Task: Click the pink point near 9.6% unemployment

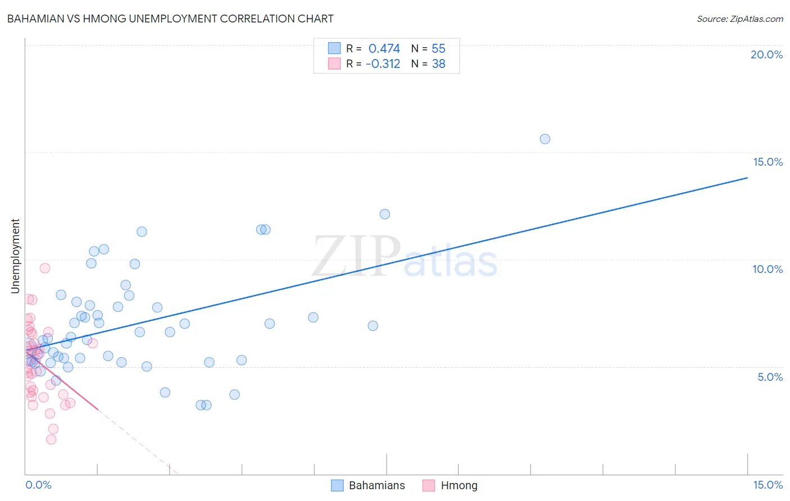Action: [x=45, y=268]
